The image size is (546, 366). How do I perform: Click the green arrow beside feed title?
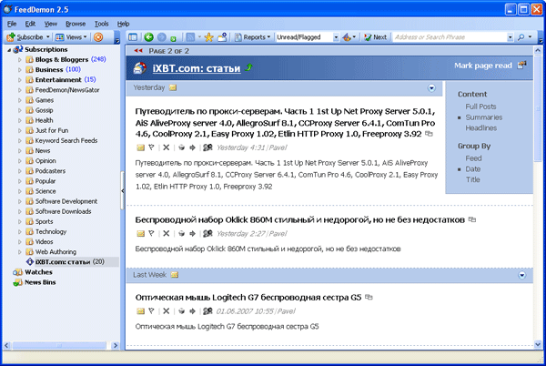248,66
